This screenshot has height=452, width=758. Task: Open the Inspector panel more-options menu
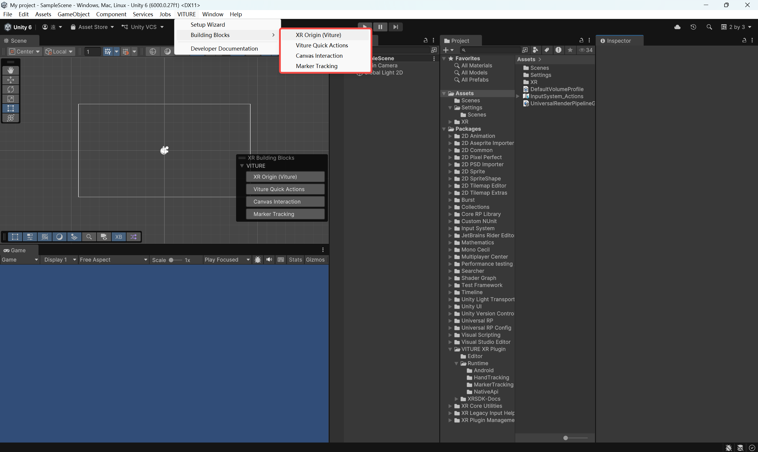(752, 40)
